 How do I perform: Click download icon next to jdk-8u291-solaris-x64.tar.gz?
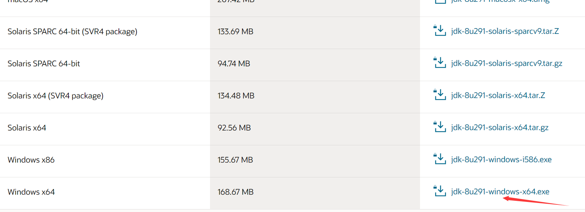click(440, 127)
